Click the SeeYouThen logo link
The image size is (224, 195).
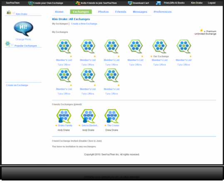click(x=13, y=3)
